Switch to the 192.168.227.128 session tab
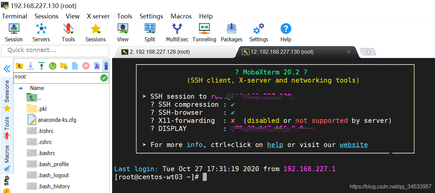The width and height of the screenshot is (435, 193). pyautogui.click(x=175, y=52)
